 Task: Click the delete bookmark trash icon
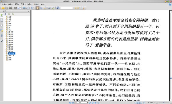point(5,14)
